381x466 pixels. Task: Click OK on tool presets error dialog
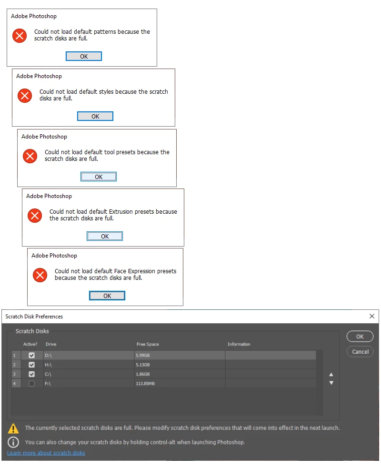tap(99, 177)
